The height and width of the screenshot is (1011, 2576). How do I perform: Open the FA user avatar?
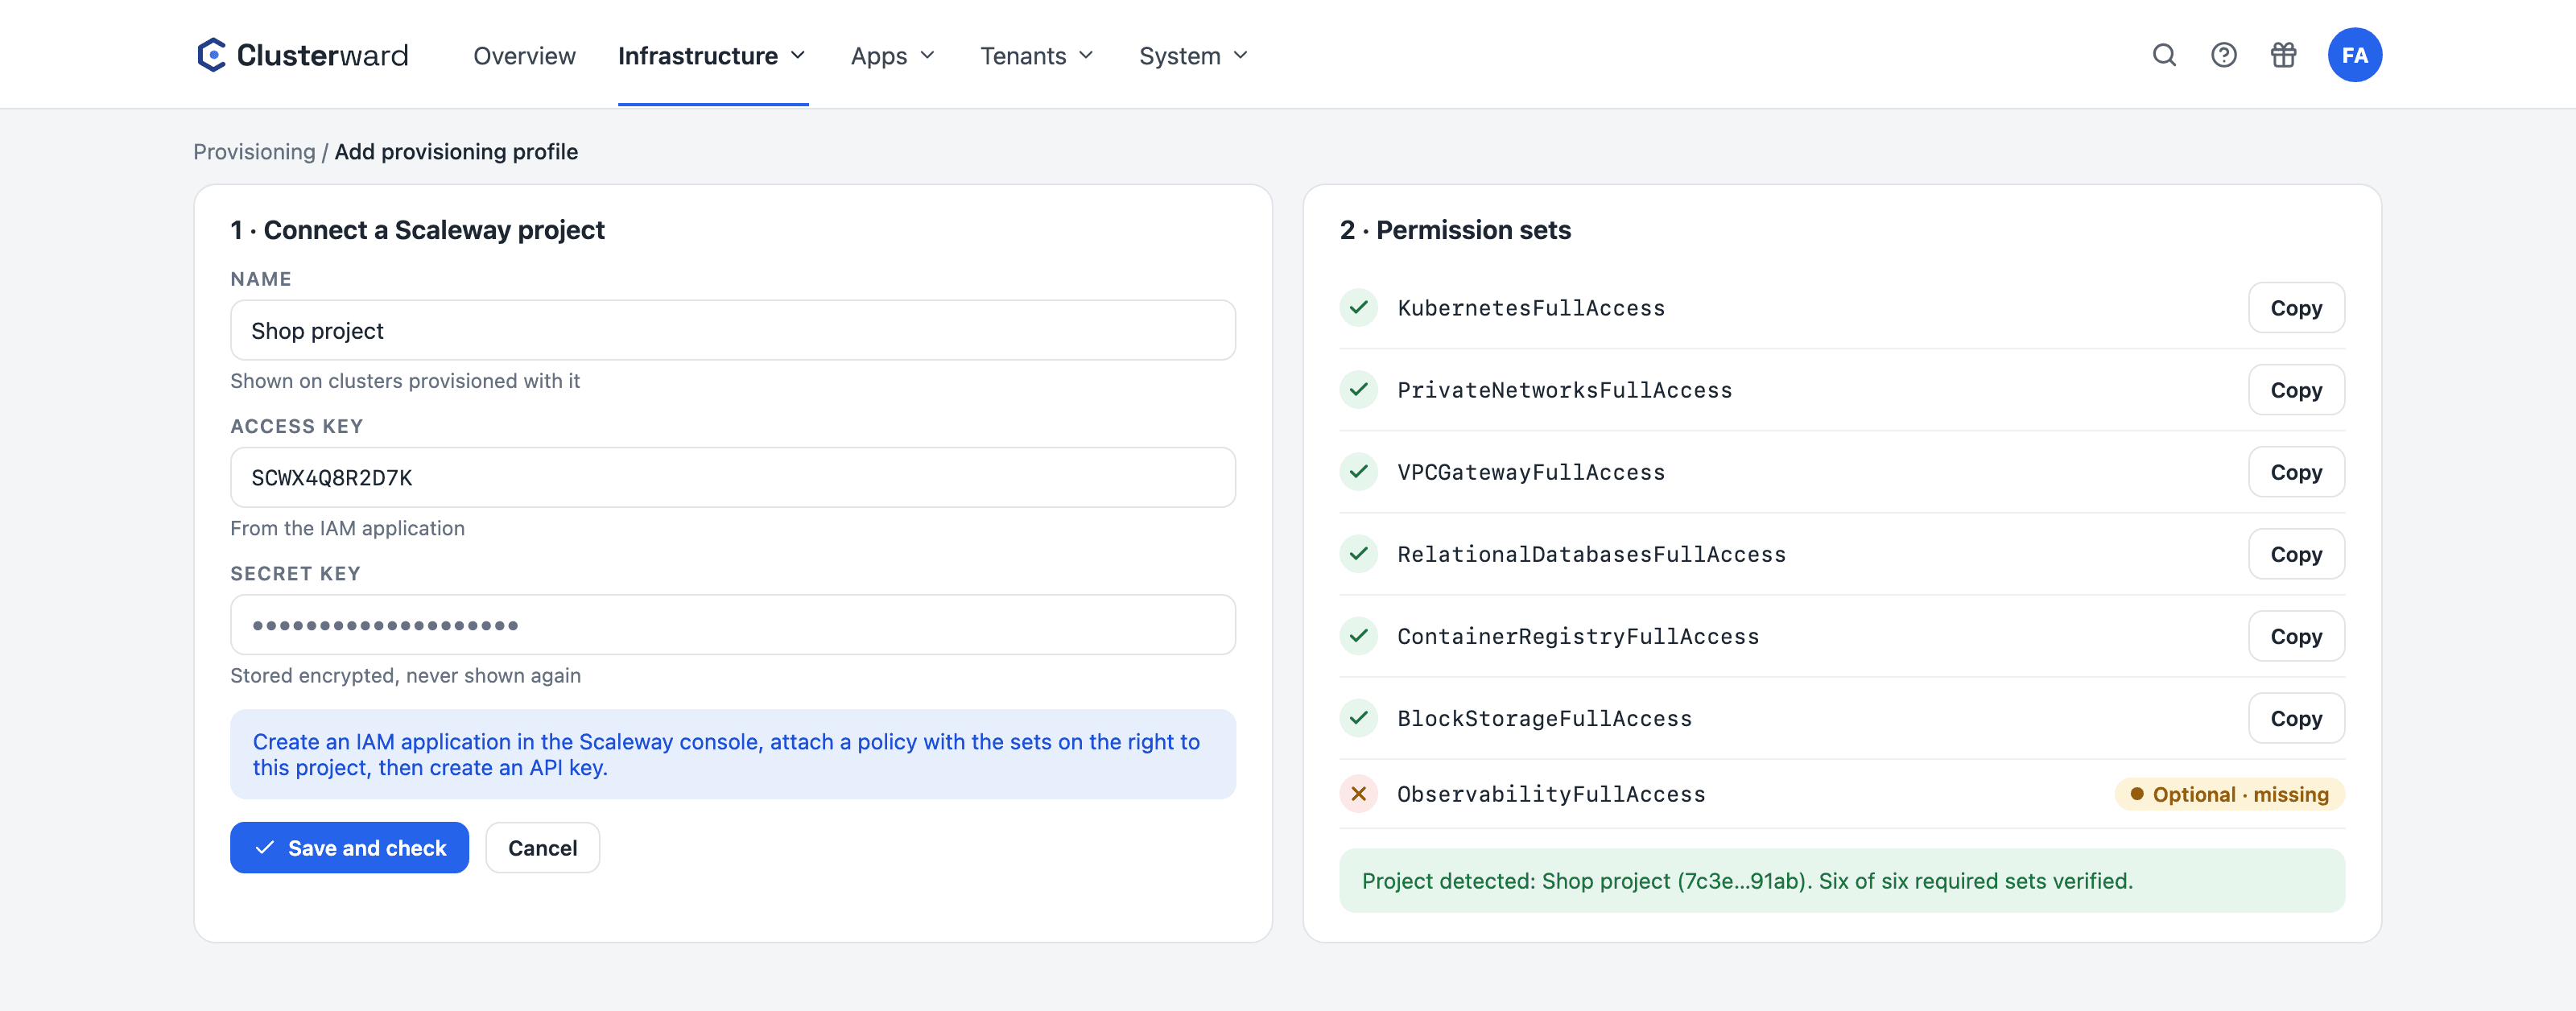pyautogui.click(x=2354, y=55)
